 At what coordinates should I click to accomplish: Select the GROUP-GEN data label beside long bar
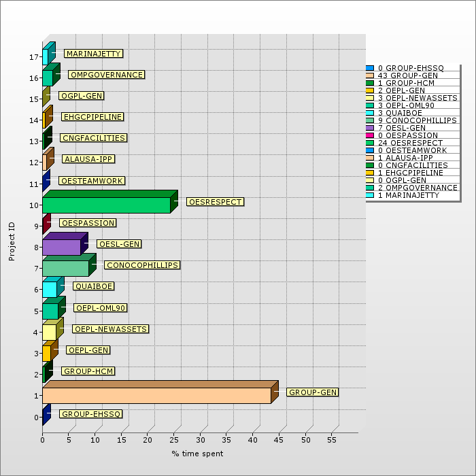(313, 392)
